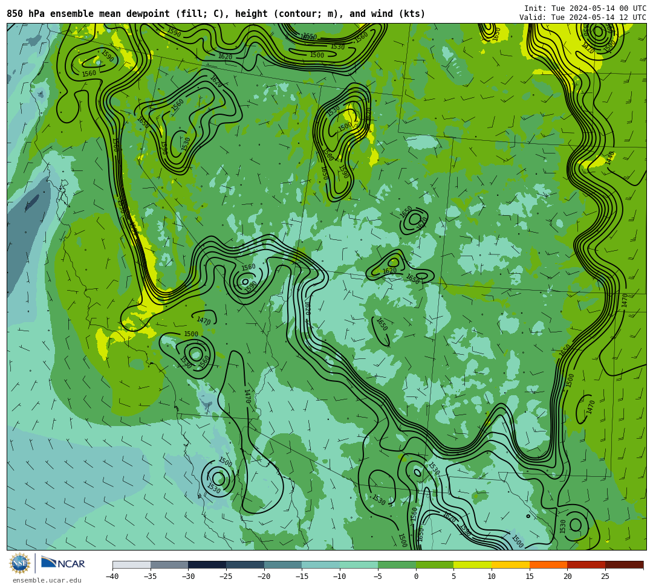This screenshot has height=588, width=653.
Task: Click the slate blue swatch between -25 and -20
Action: tap(245, 564)
